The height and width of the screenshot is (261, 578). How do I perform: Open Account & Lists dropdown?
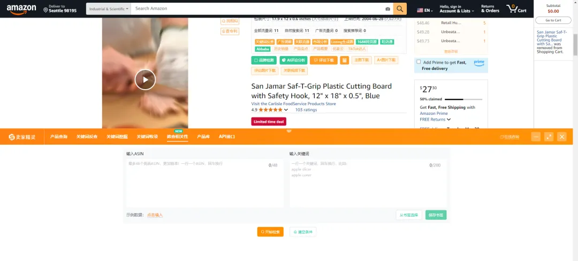click(457, 9)
